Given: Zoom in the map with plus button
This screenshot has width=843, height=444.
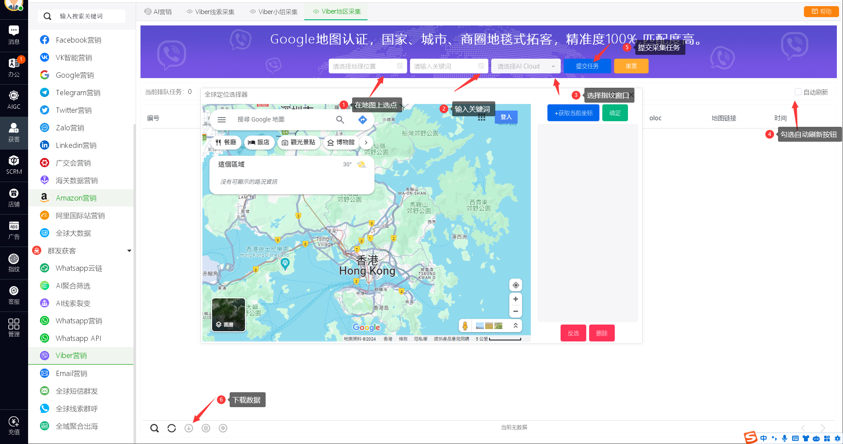Looking at the screenshot, I should [515, 299].
